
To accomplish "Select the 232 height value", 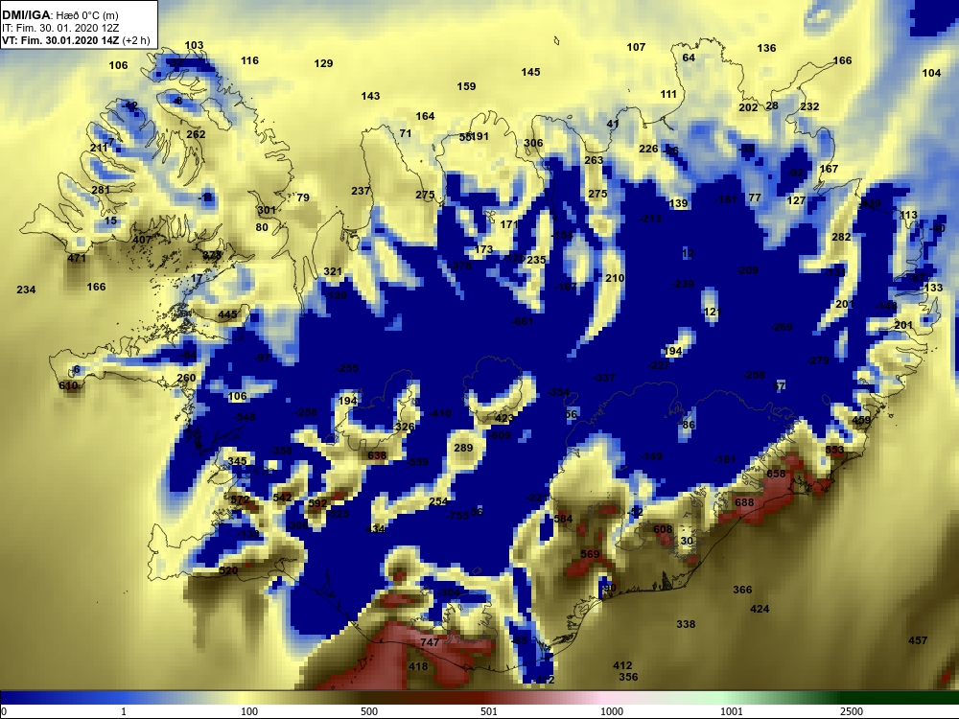I will point(809,106).
